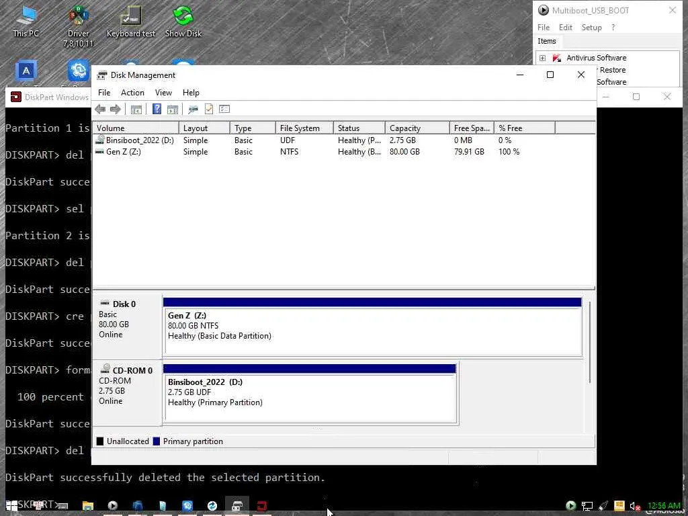Select the Binsiboot_2022 (D:) partition block
Viewport: 688px width, 516px height.
click(310, 394)
